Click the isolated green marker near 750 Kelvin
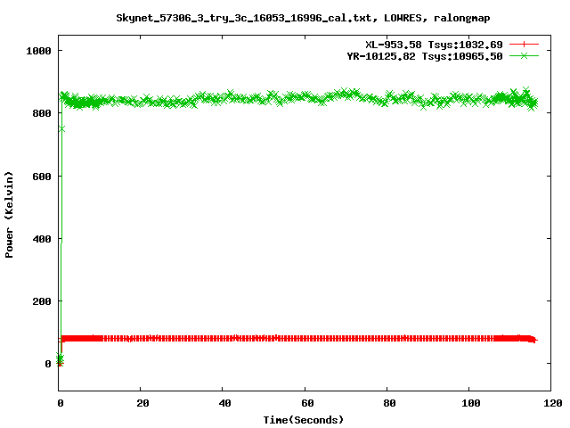This screenshot has height=428, width=570. [x=61, y=129]
